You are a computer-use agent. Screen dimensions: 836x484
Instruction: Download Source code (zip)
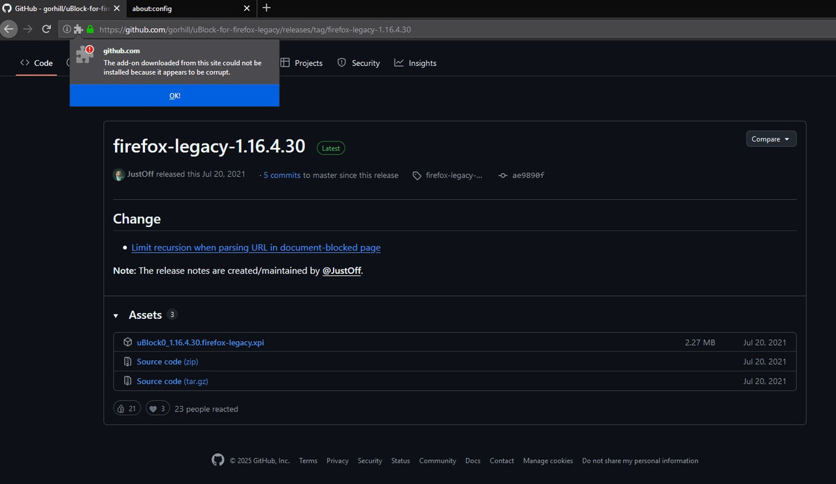pyautogui.click(x=167, y=361)
